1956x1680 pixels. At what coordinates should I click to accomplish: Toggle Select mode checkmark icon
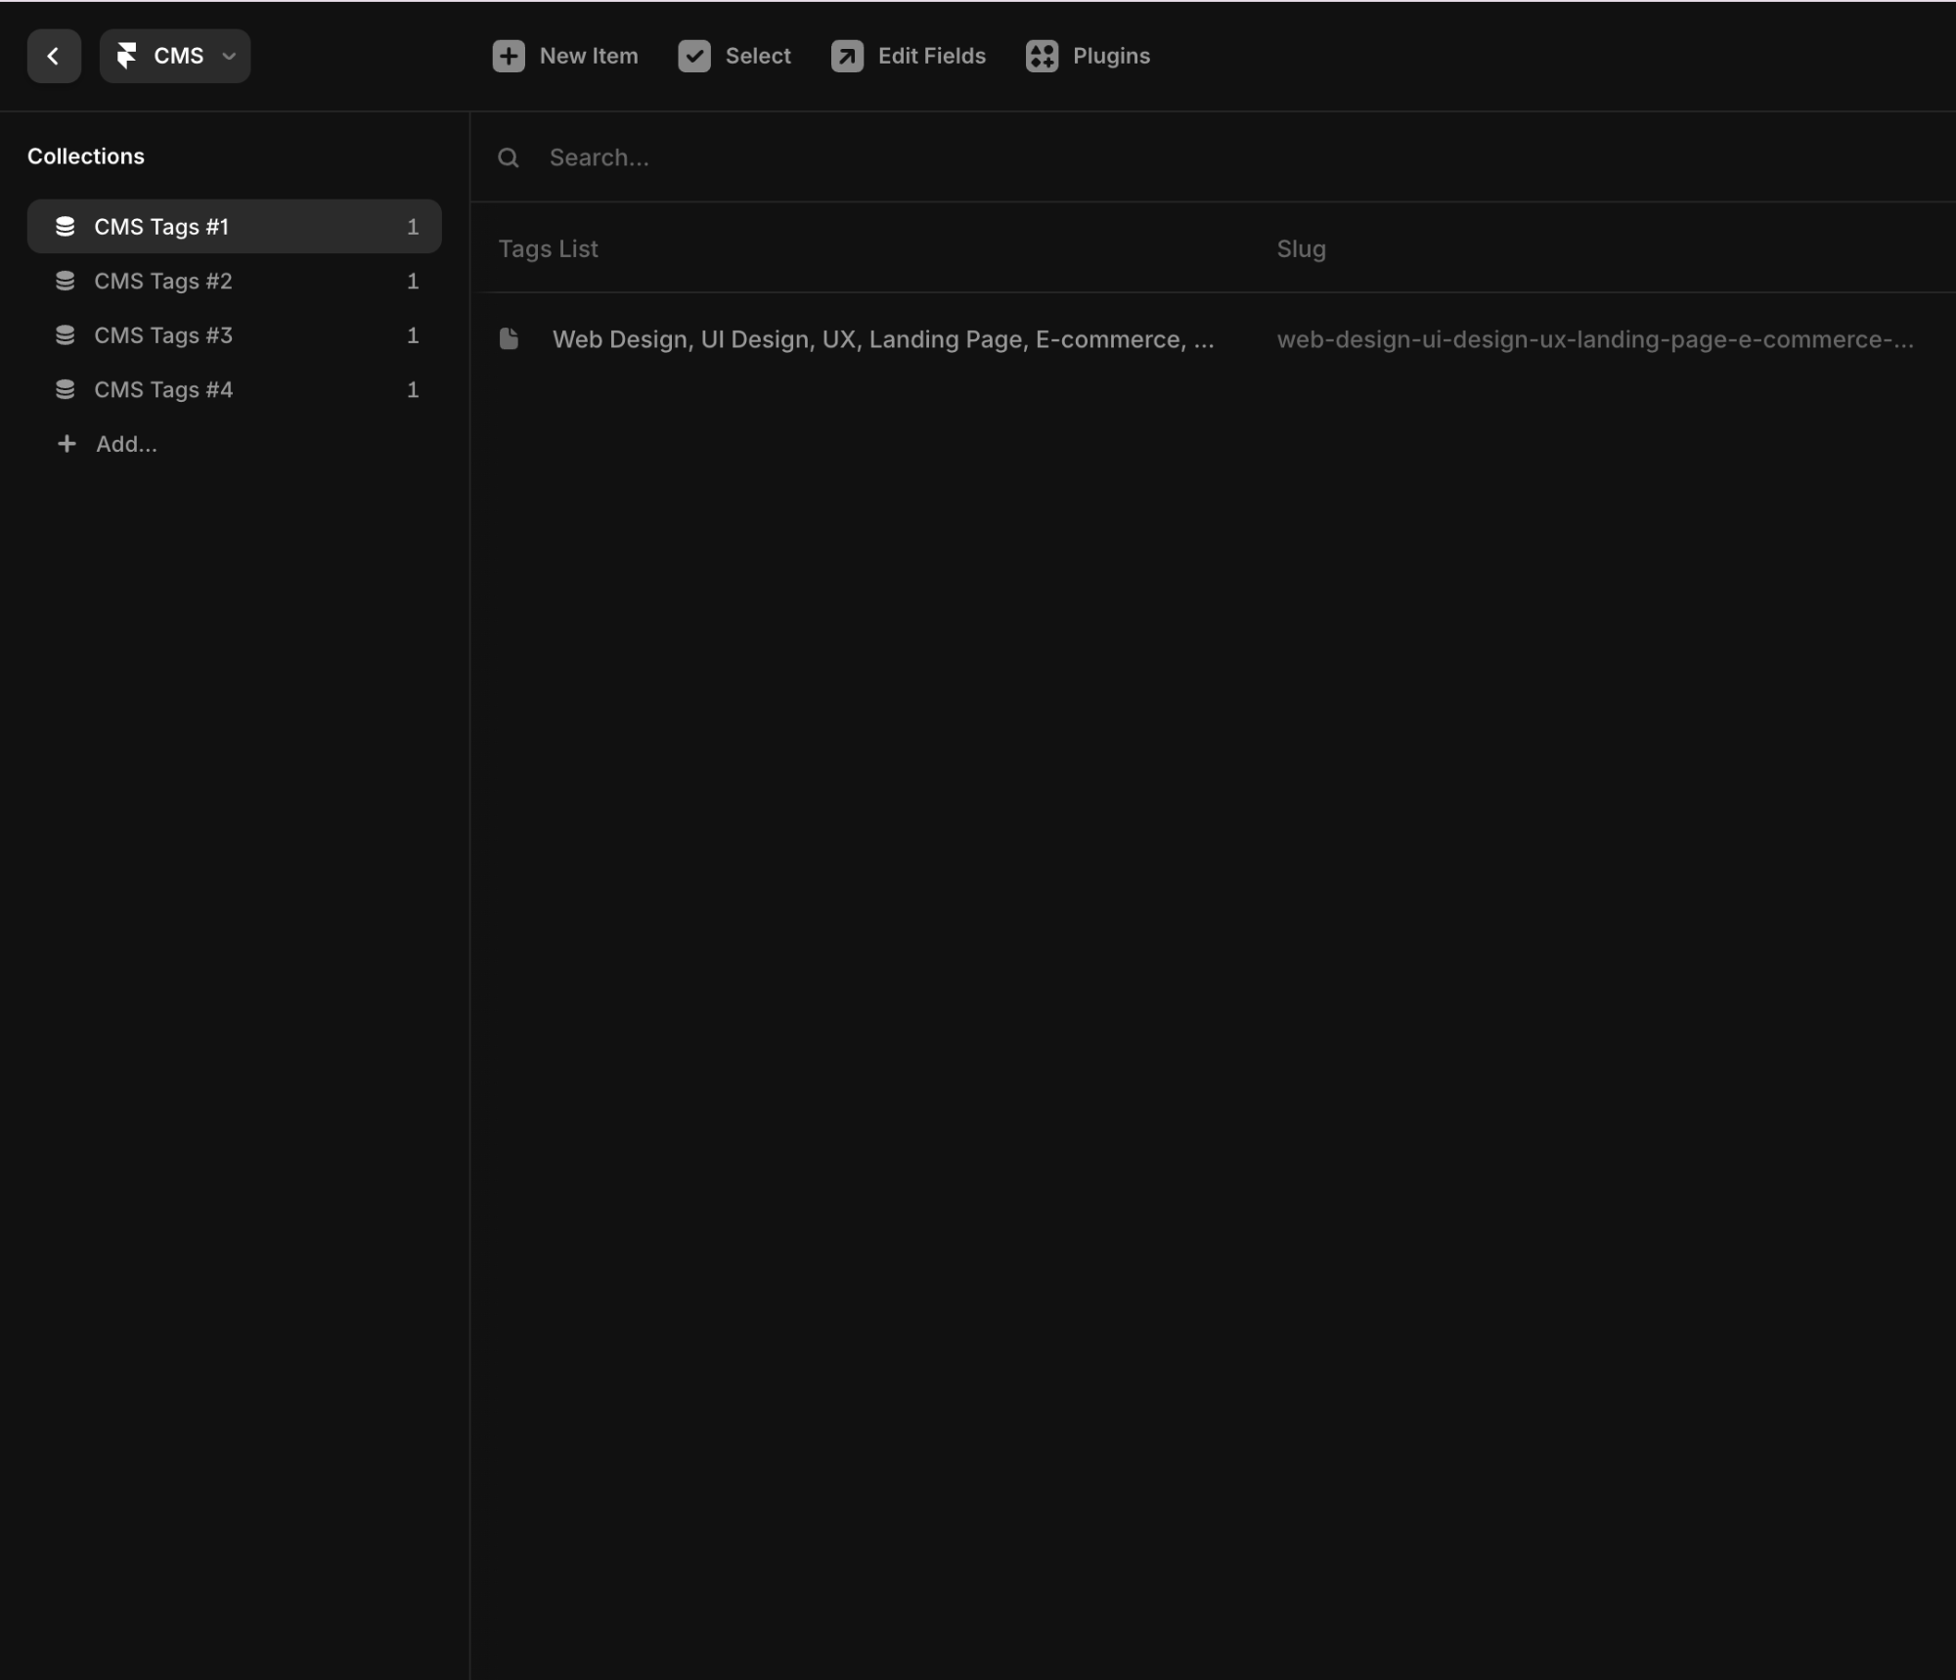coord(693,56)
